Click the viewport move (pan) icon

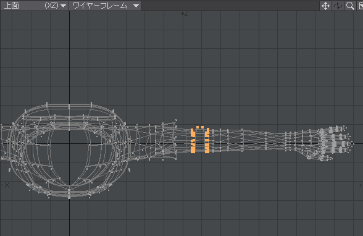[x=325, y=6]
